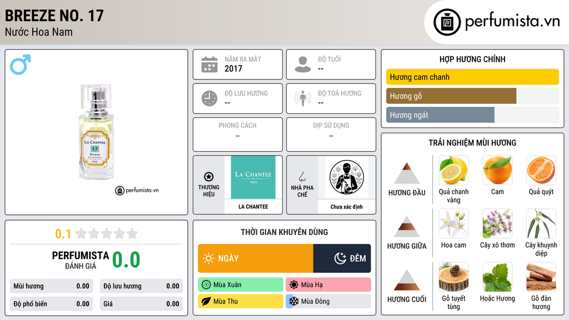Click the green 0.0 Perfumista score
This screenshot has height=320, width=569.
[x=126, y=260]
